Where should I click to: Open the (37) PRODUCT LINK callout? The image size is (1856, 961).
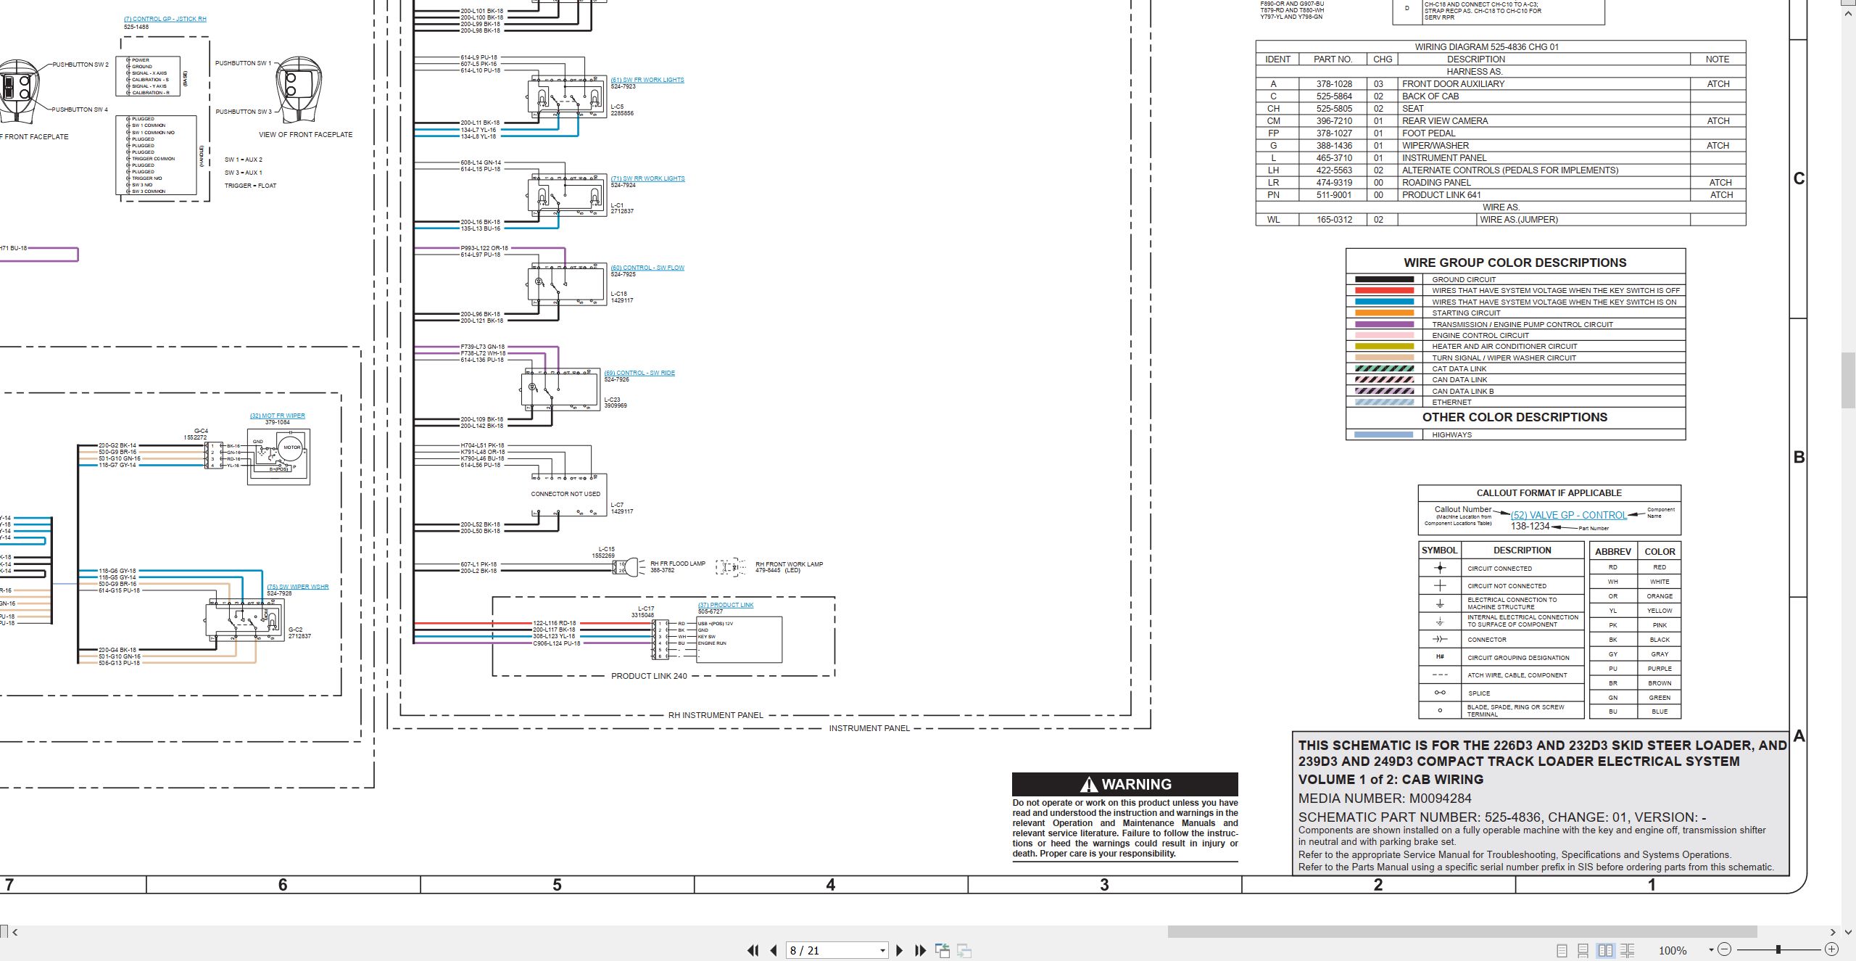pos(726,605)
